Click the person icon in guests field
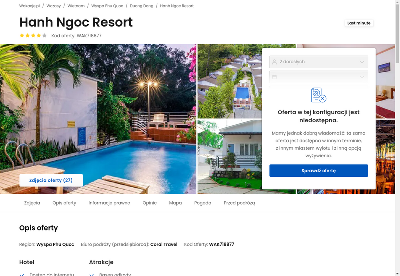 click(x=274, y=62)
